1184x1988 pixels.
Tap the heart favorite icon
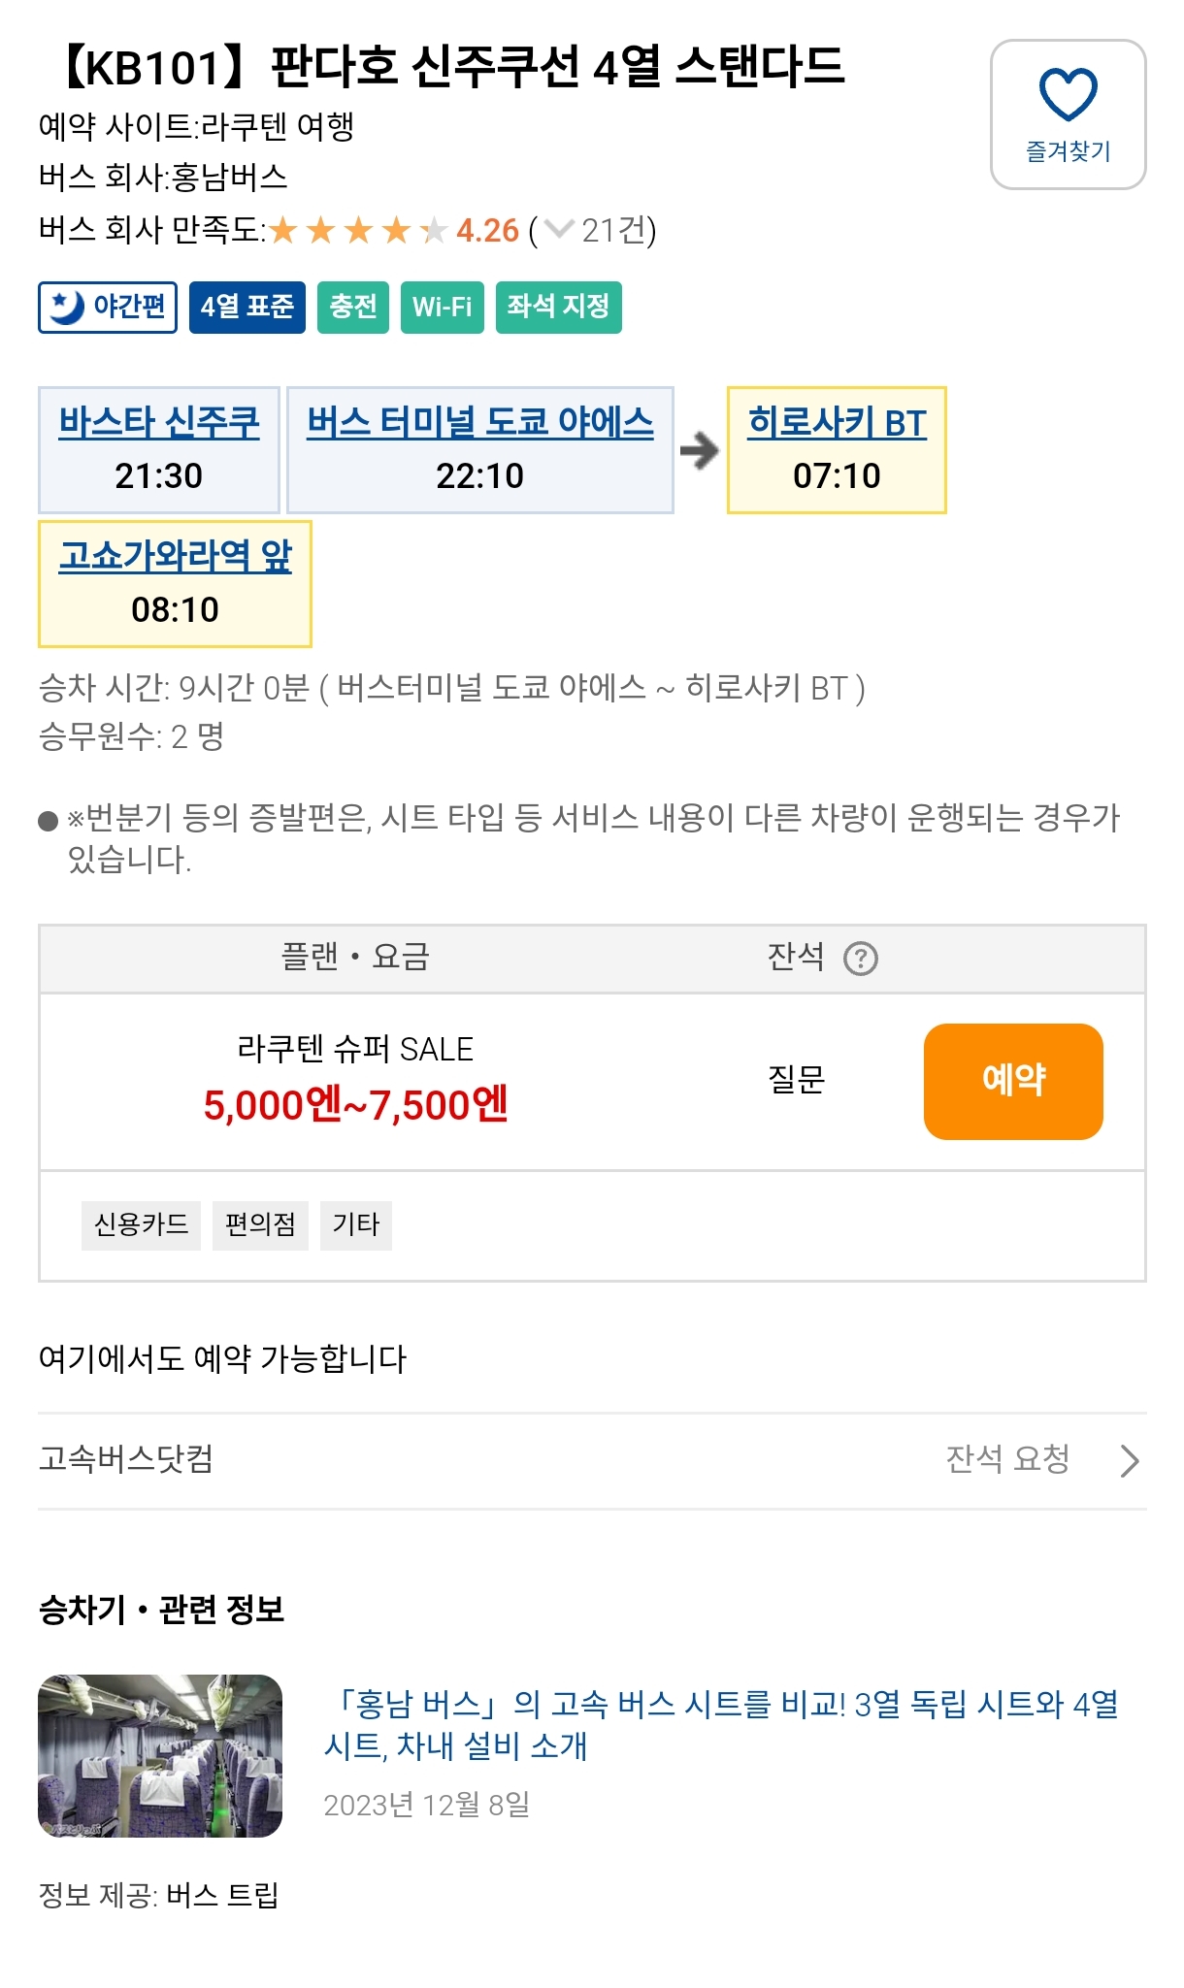click(1068, 94)
